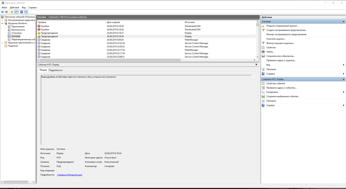The image size is (346, 189).
Task: Click the blue Help question-mark toolbar icon
Action: coord(21,12)
